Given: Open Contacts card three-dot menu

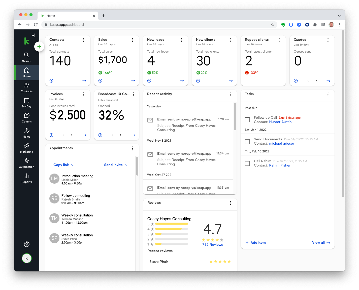Looking at the screenshot, I should 84,40.
